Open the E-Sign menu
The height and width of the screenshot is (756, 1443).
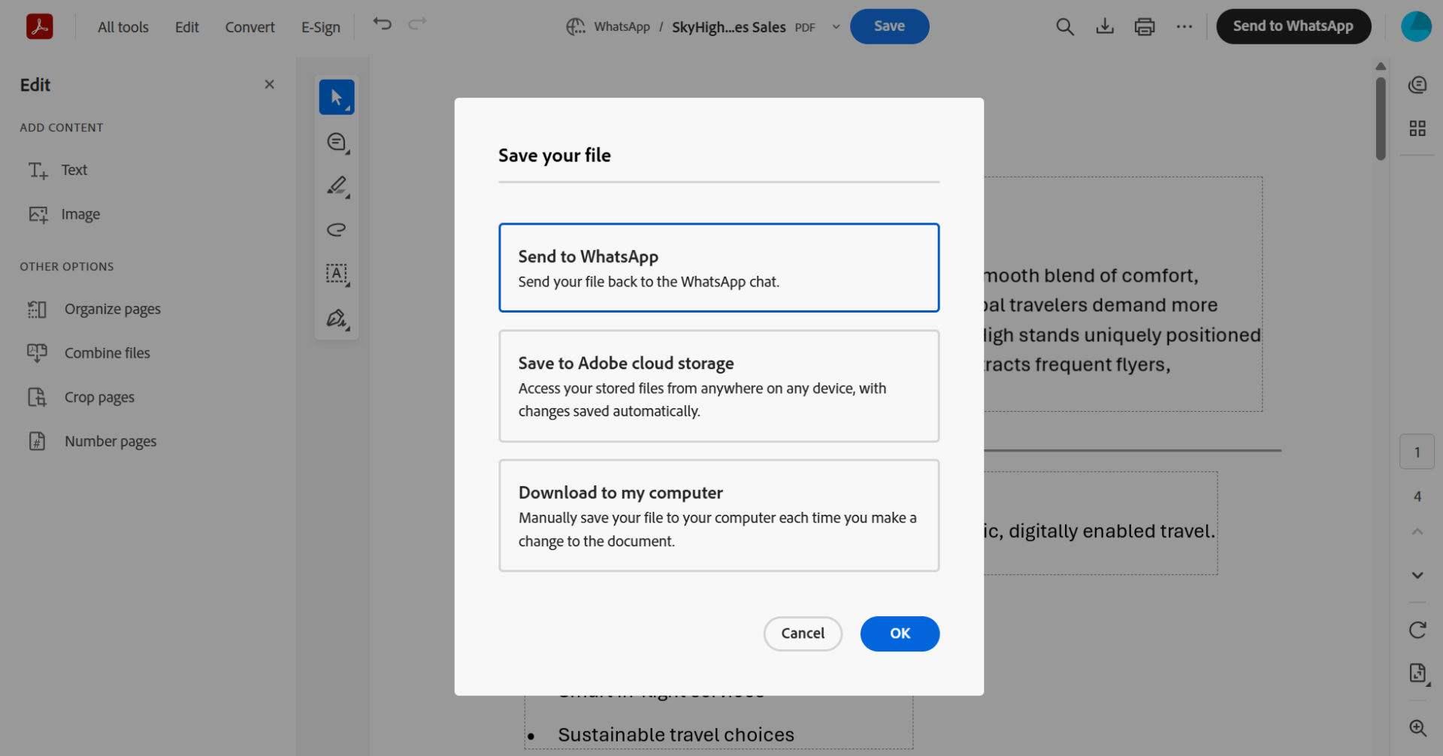click(x=320, y=26)
